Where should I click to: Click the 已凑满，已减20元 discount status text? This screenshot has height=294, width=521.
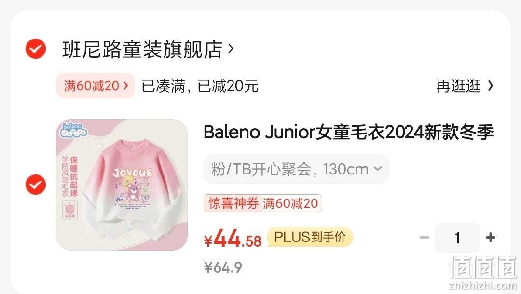[x=200, y=86]
